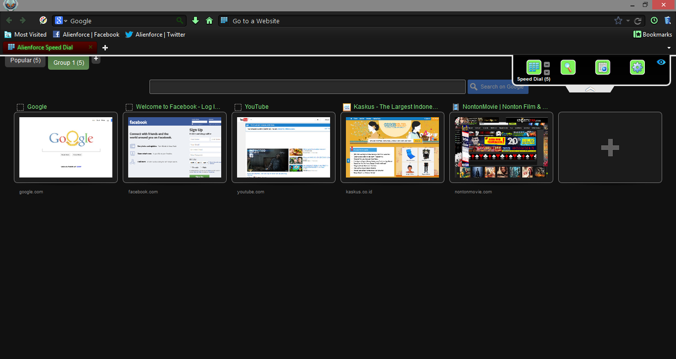Viewport: 676px width, 359px height.
Task: Toggle the blue eye visibility icon
Action: [661, 62]
